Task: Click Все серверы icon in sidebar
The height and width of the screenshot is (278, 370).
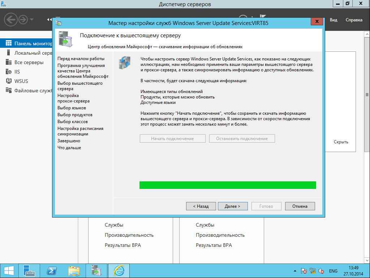Action: (x=9, y=62)
